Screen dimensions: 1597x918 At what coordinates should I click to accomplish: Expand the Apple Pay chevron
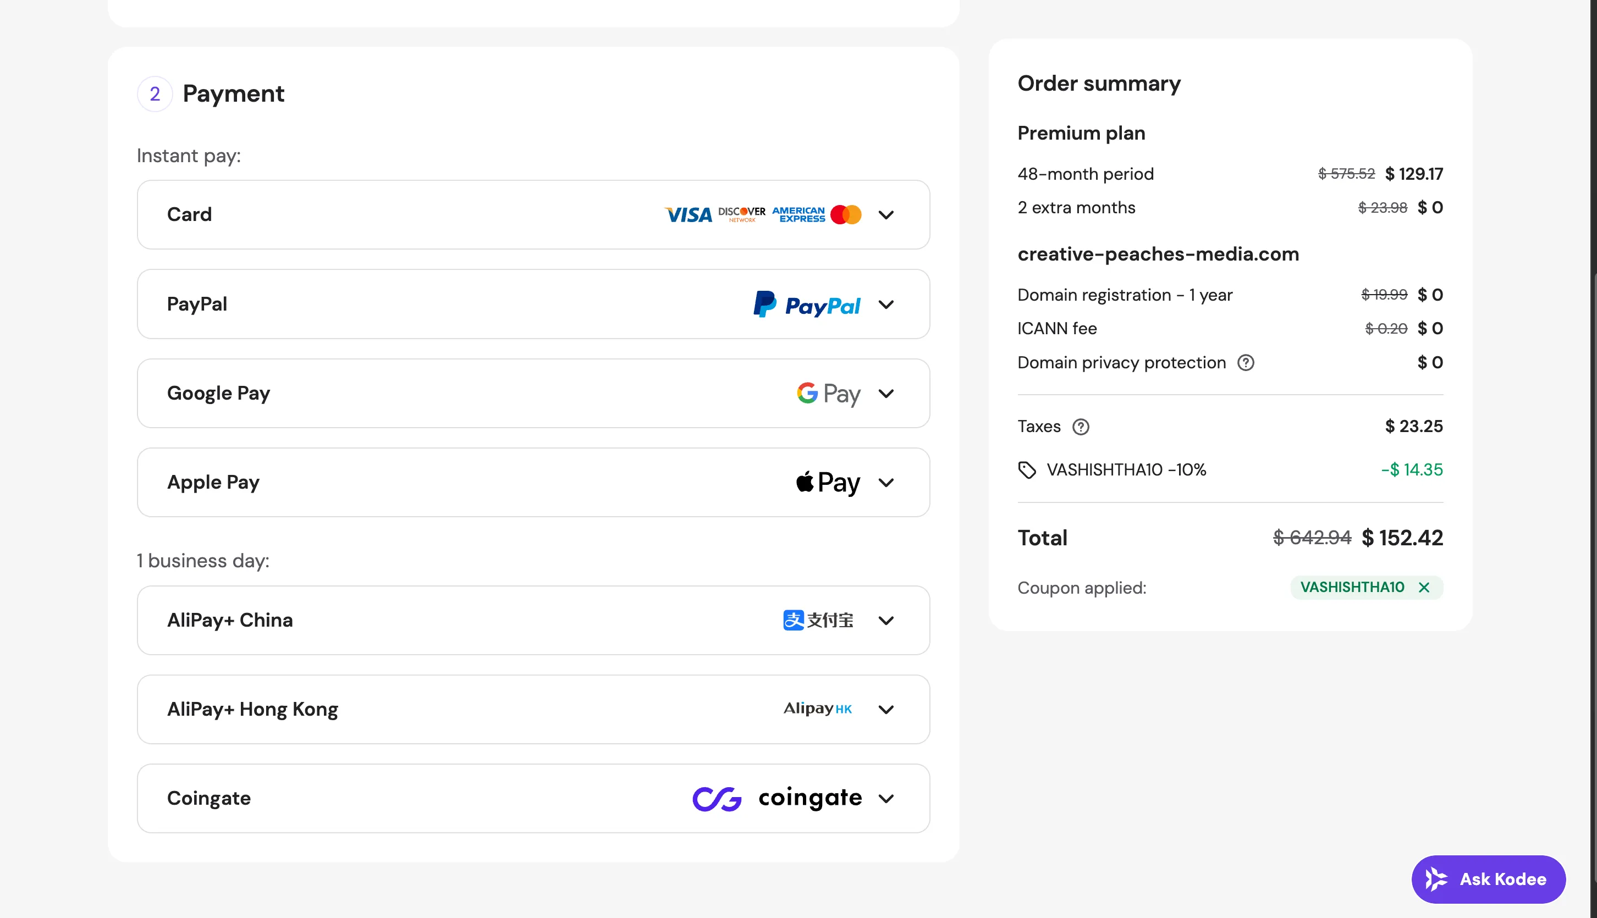click(x=886, y=482)
